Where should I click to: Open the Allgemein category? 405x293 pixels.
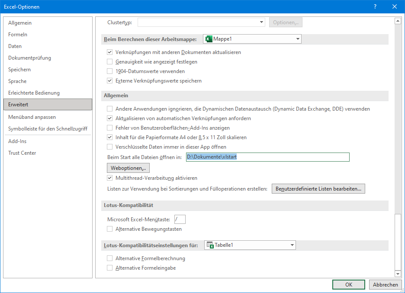[x=48, y=23]
